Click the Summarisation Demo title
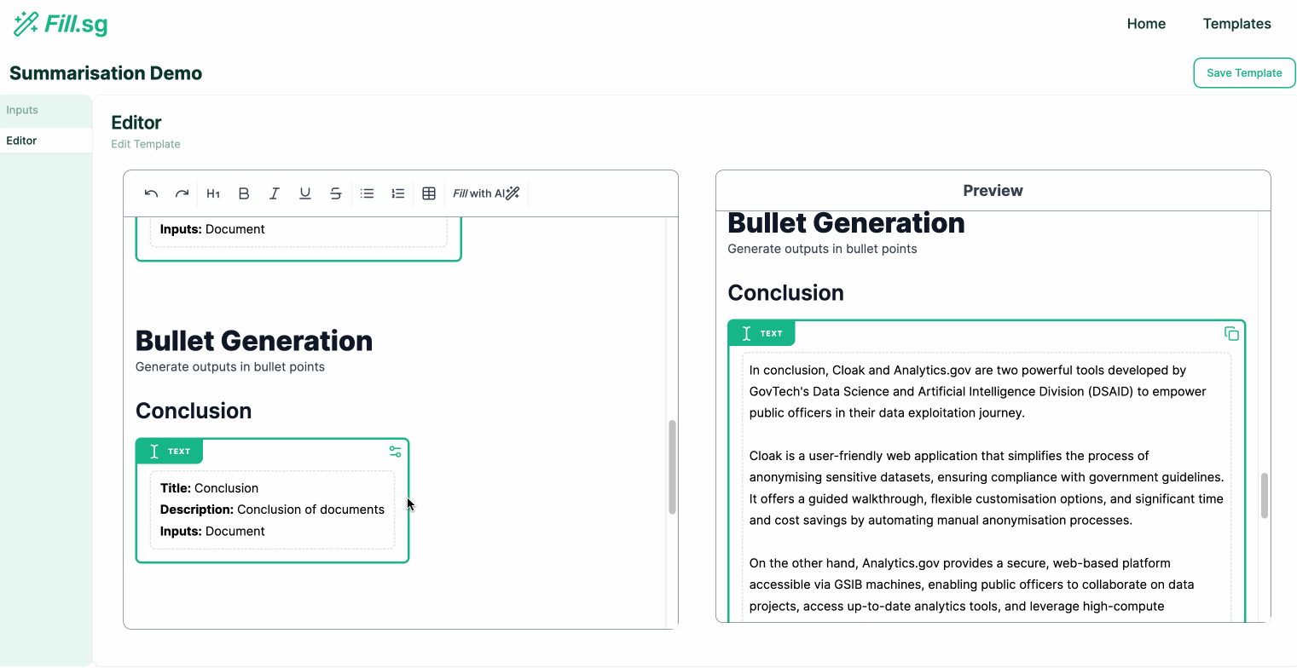1297x668 pixels. [x=106, y=73]
